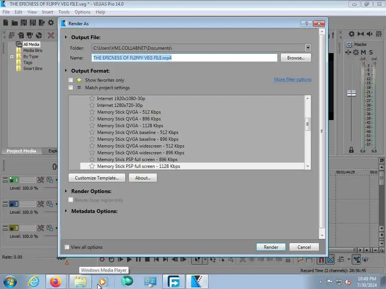
Task: Click the Render As dialog help question-mark button
Action: pos(306,23)
